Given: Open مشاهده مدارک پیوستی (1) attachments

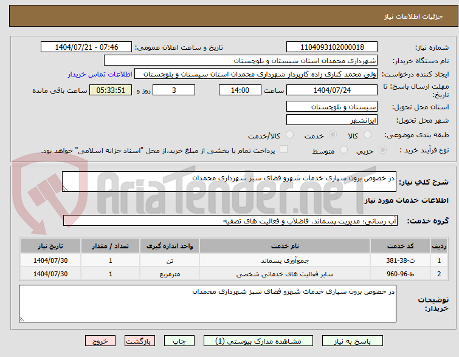Looking at the screenshot, I should 258,341.
